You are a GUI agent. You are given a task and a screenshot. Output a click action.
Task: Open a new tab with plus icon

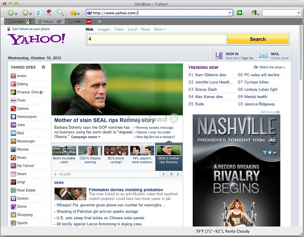tap(99, 21)
